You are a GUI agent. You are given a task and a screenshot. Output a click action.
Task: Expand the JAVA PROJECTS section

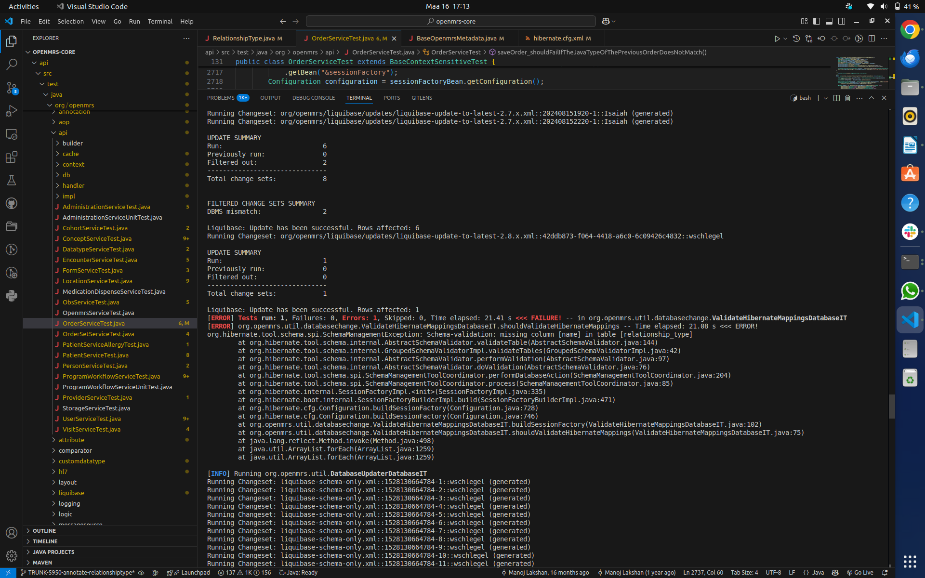point(110,552)
